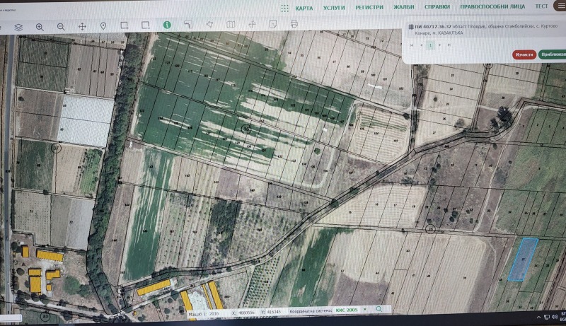Click the coordinate search magnifier button

point(380,310)
